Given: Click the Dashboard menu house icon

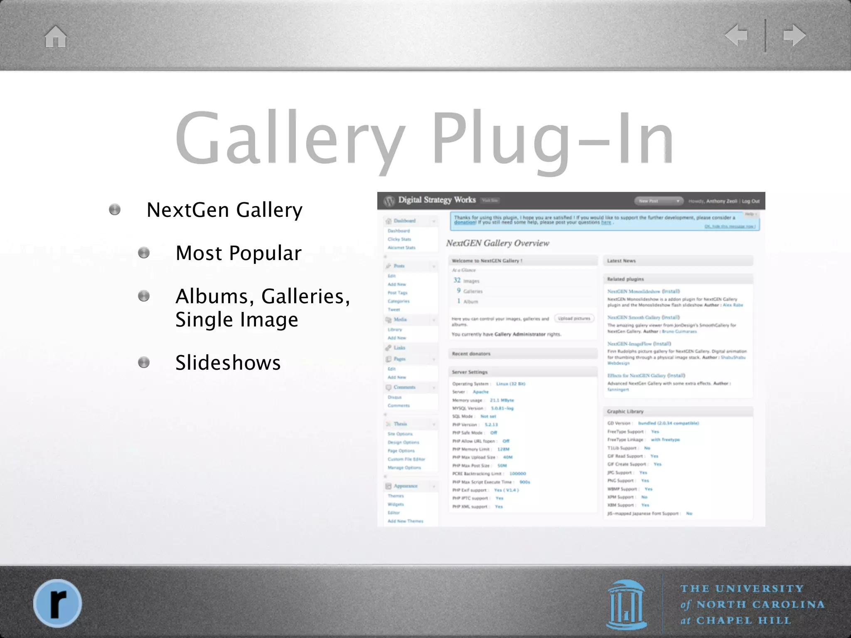Looking at the screenshot, I should 389,221.
